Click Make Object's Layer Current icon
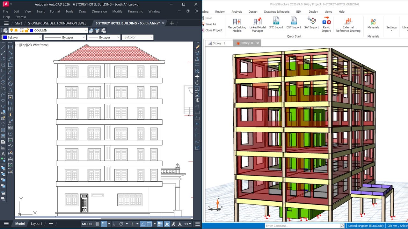This screenshot has height=229, width=408. pos(91,31)
